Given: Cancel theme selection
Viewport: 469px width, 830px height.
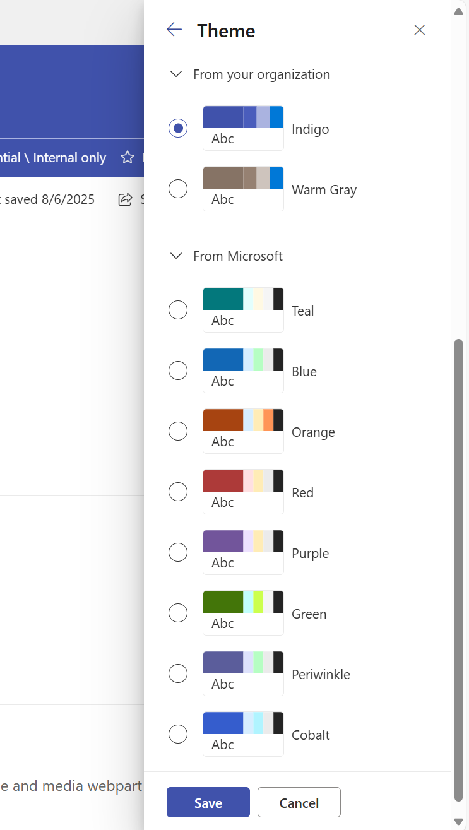Looking at the screenshot, I should tap(299, 802).
